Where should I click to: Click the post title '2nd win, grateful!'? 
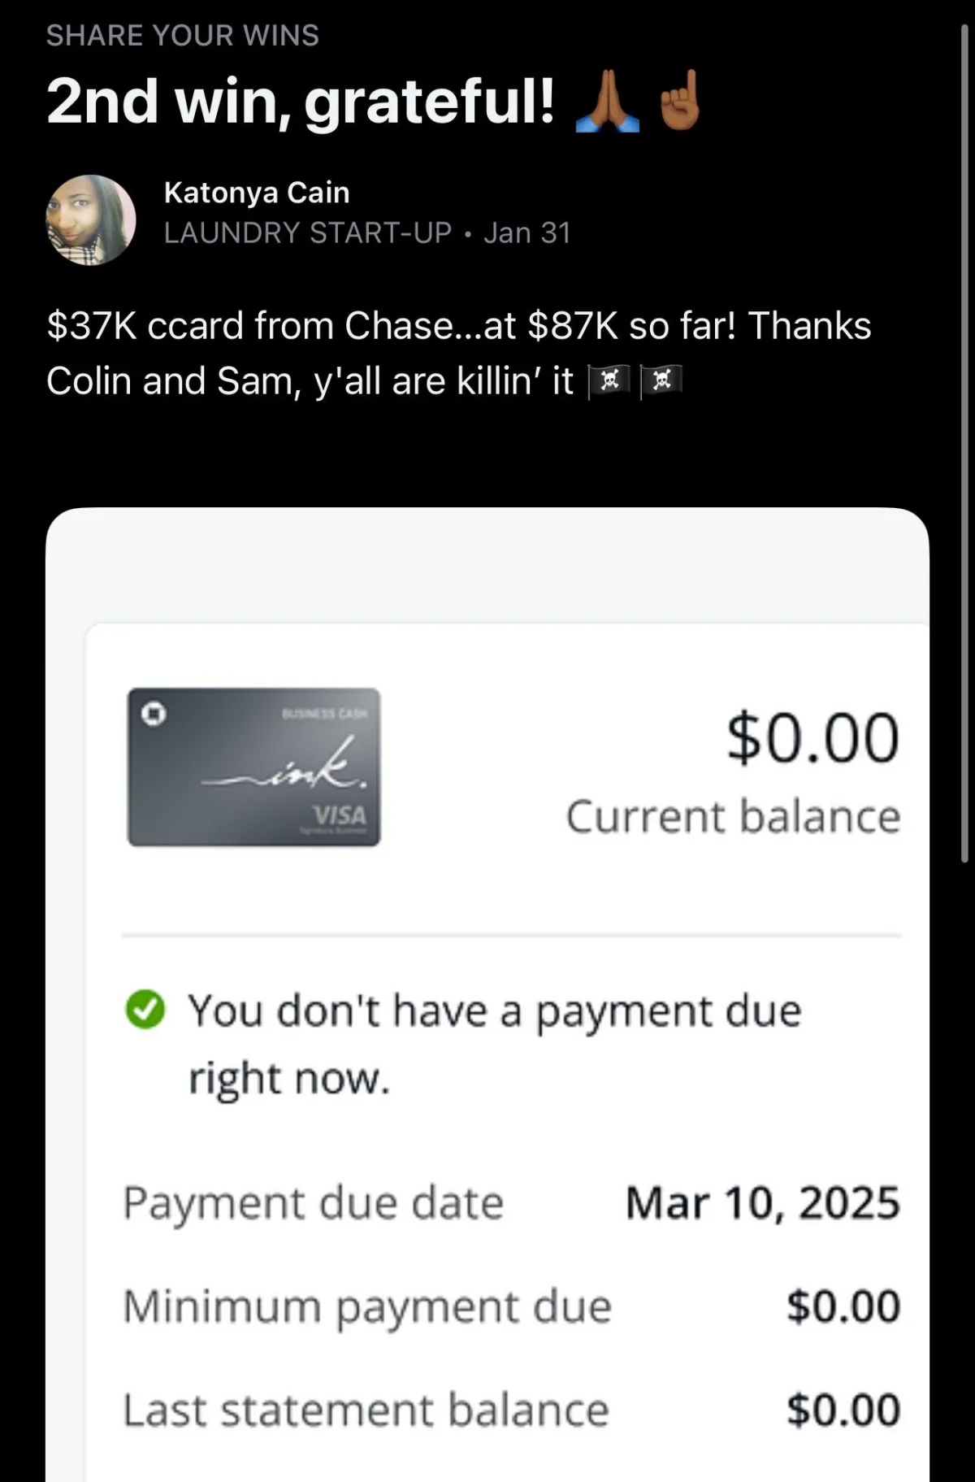(x=301, y=102)
